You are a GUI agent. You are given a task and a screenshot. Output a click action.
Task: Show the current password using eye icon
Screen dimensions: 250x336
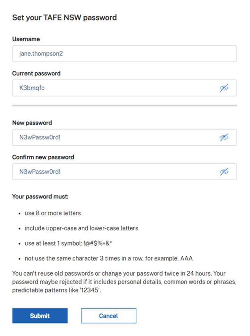pyautogui.click(x=224, y=88)
